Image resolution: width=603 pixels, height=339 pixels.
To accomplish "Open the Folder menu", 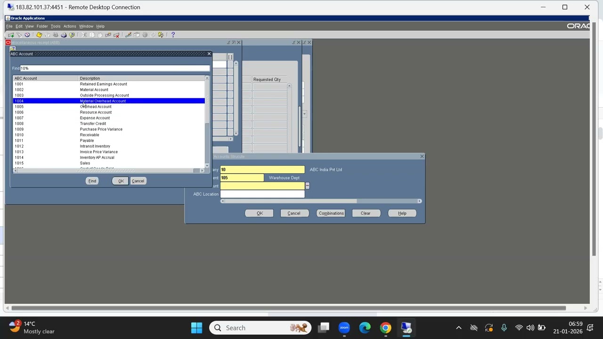I will click(42, 26).
